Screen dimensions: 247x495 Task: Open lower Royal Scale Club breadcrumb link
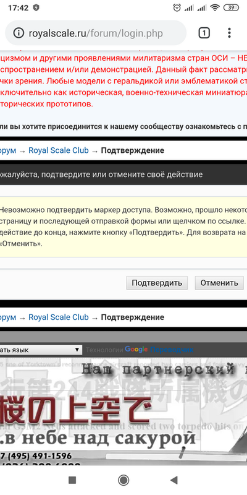(x=59, y=317)
